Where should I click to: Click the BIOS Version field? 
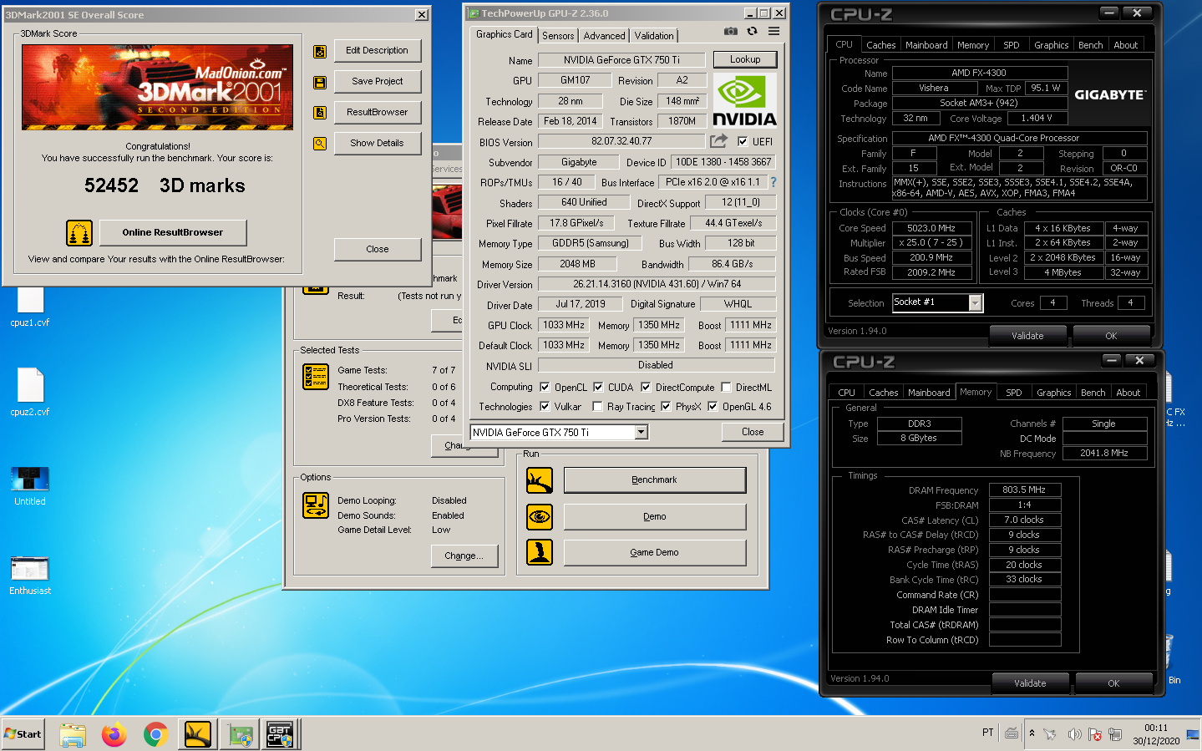622,142
